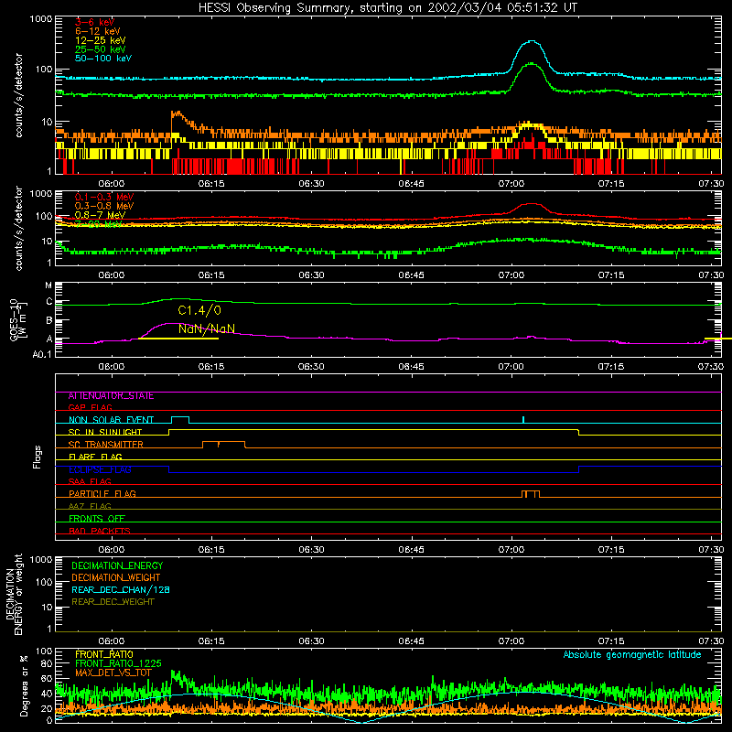Click the NaN/NaN annotation in GOES panel
Viewport: 732px width, 732px height.
[207, 328]
